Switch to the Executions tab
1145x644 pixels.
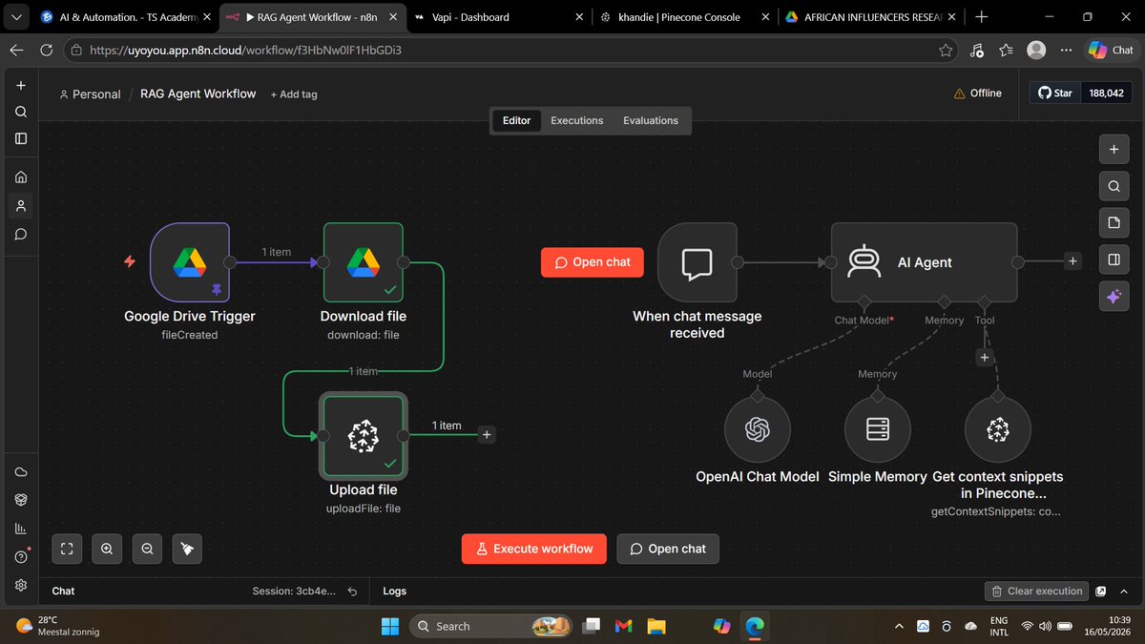coord(577,121)
